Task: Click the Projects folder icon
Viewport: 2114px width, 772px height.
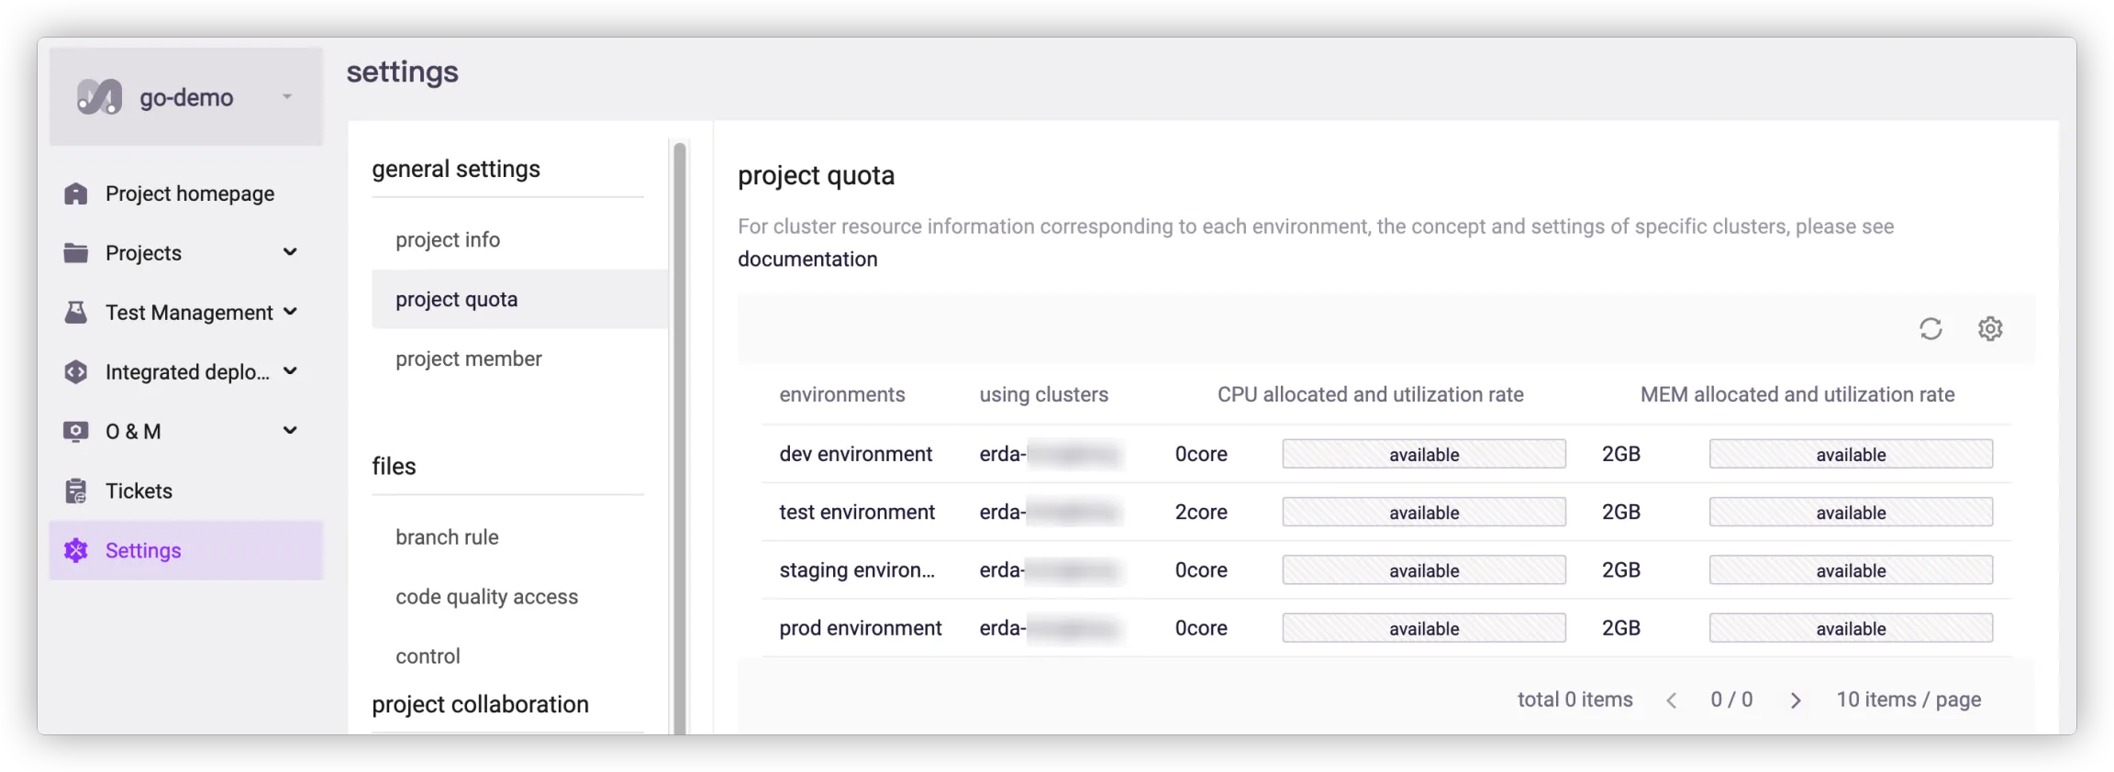Action: [76, 253]
